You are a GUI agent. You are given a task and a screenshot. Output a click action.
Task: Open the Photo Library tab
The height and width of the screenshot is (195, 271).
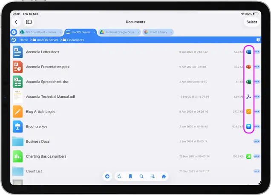[158, 32]
